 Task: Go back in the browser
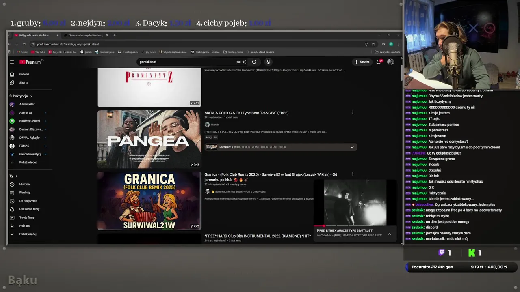tap(10, 44)
